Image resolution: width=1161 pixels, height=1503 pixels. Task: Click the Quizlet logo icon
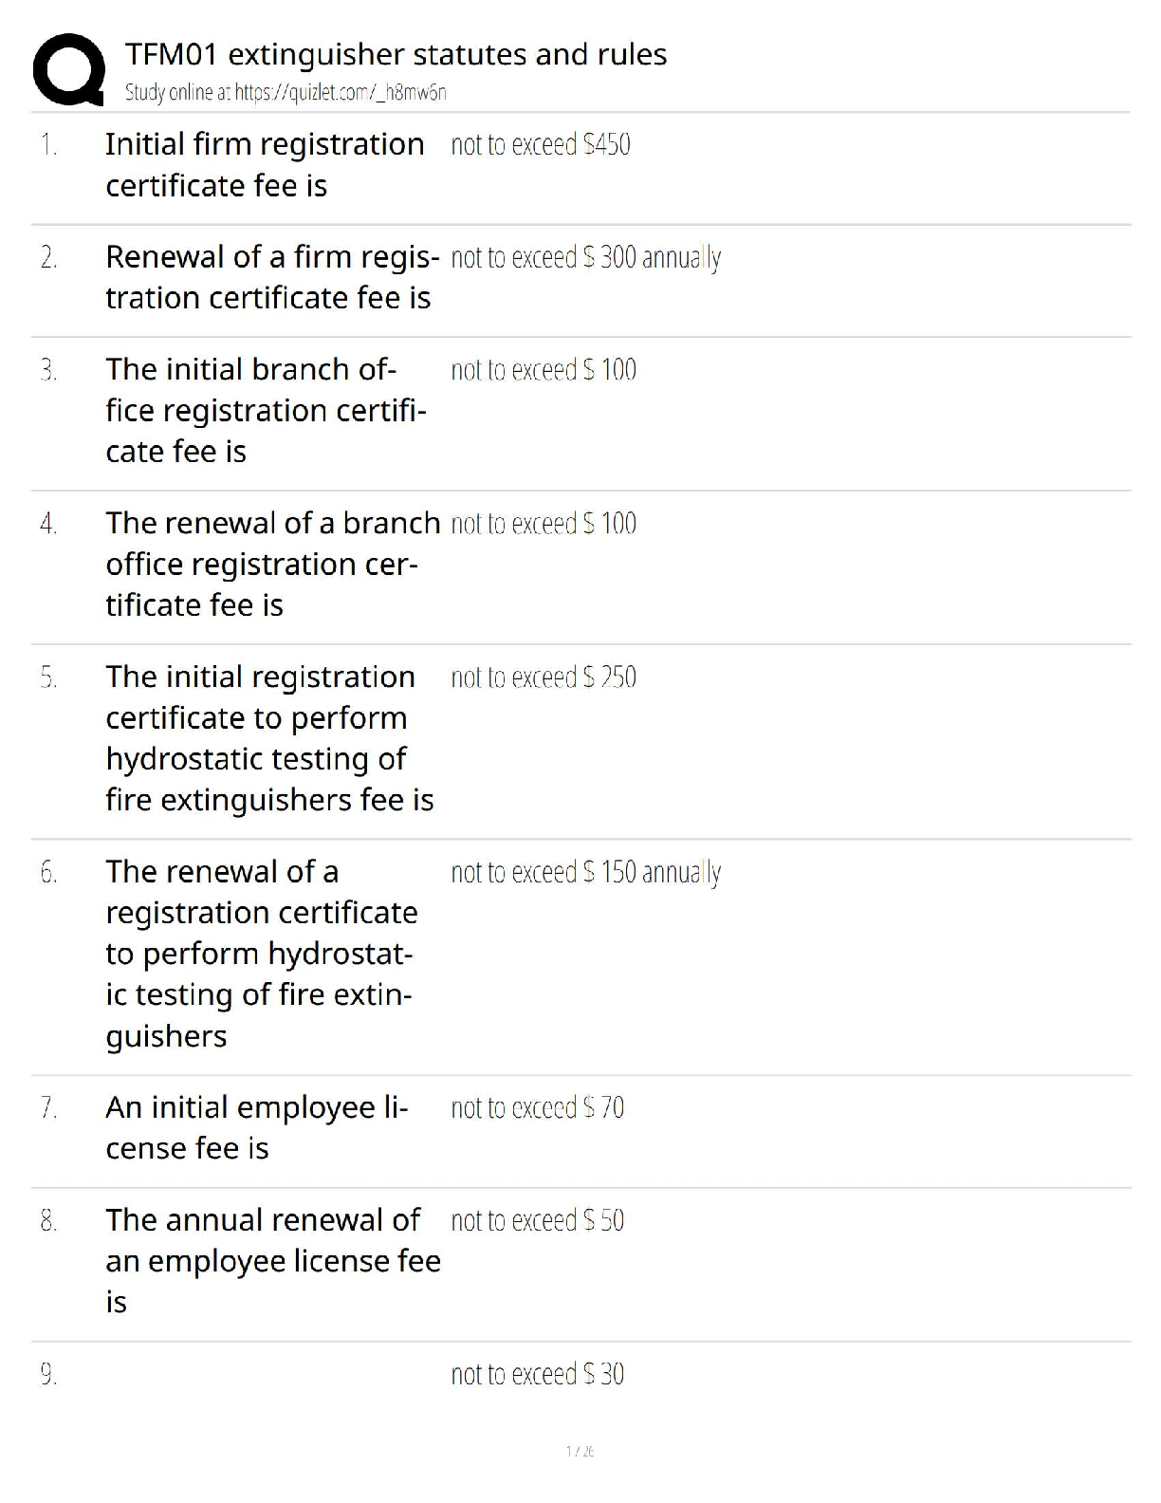68,69
